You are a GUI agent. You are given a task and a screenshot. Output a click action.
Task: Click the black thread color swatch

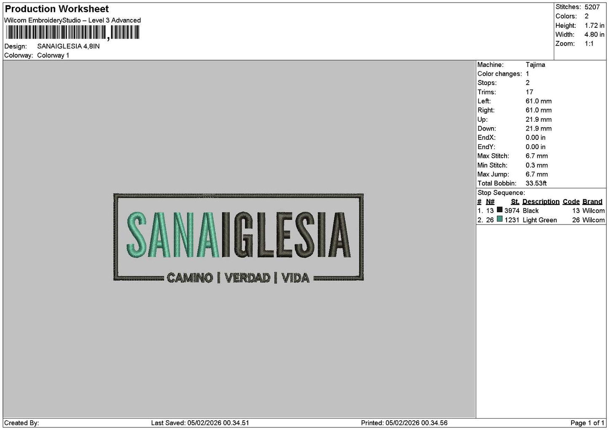499,210
